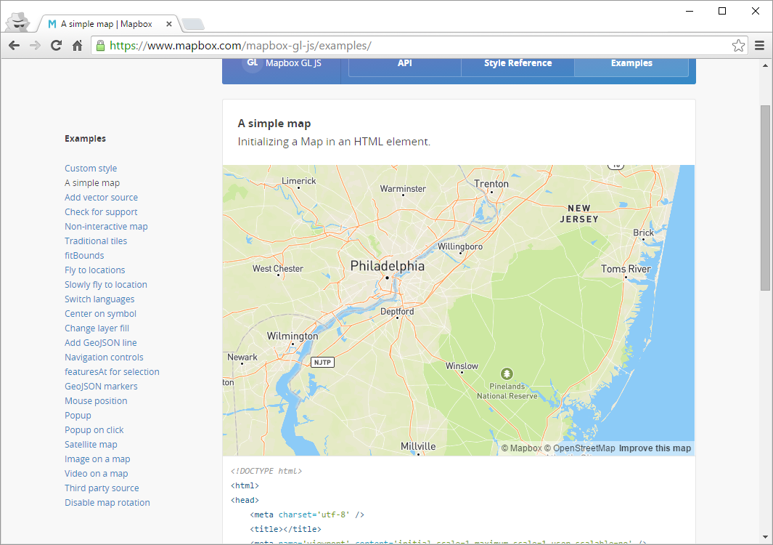
Task: Click the GL logo badge
Action: [253, 63]
